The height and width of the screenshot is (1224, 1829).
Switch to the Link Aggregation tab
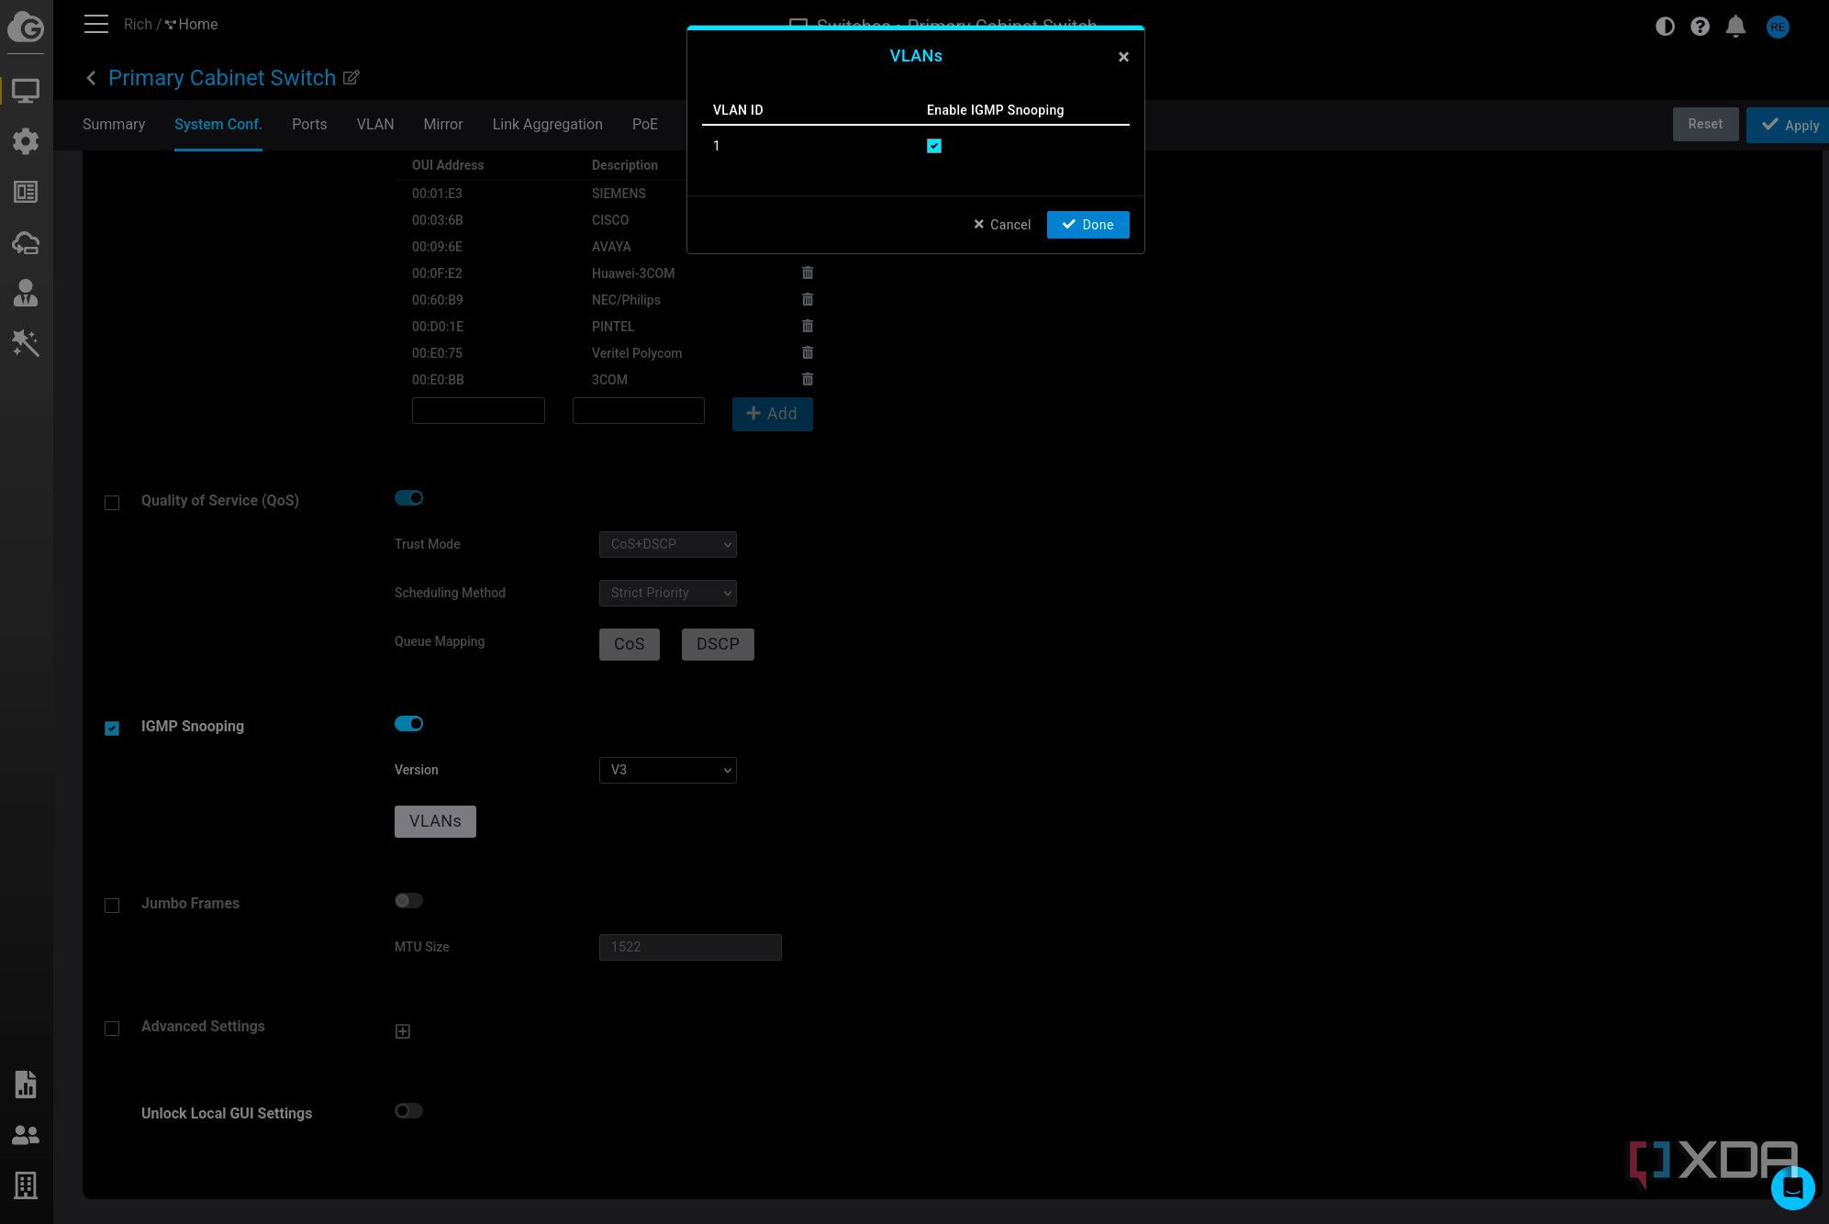point(547,124)
